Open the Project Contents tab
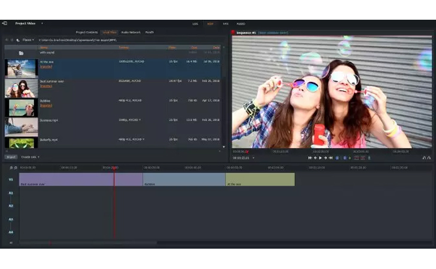The image size is (436, 269). [x=87, y=32]
